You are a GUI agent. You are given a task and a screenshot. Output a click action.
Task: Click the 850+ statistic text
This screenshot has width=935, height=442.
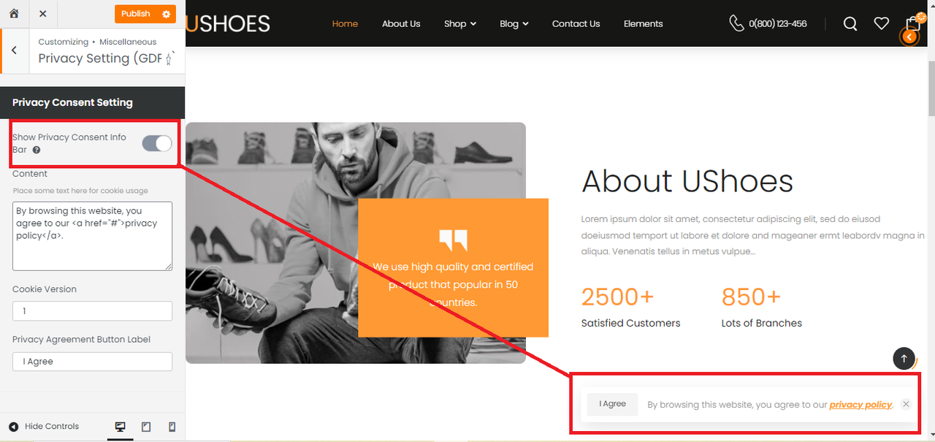[x=751, y=297]
